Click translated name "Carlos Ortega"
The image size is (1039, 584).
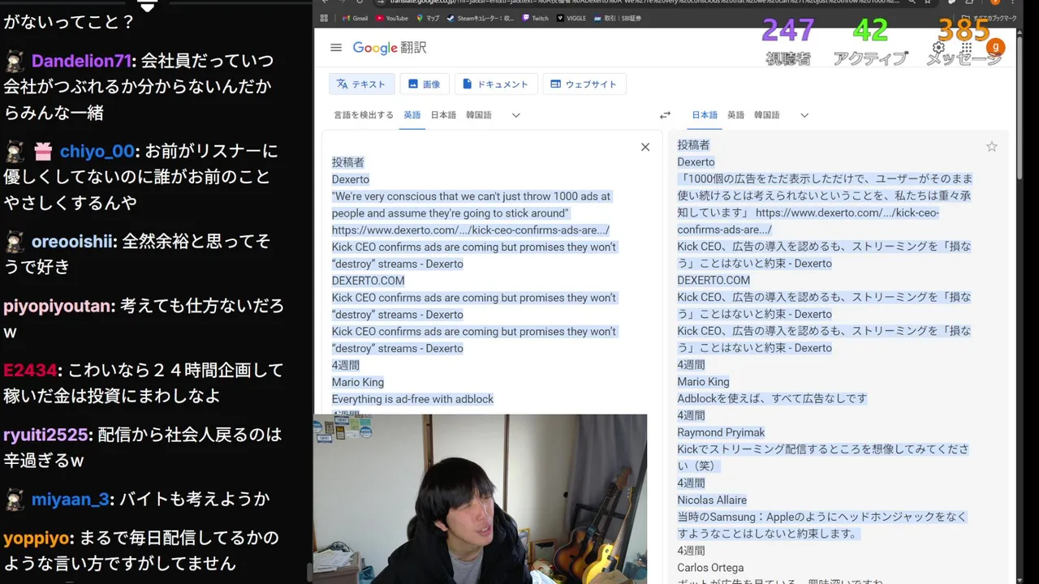coord(710,568)
